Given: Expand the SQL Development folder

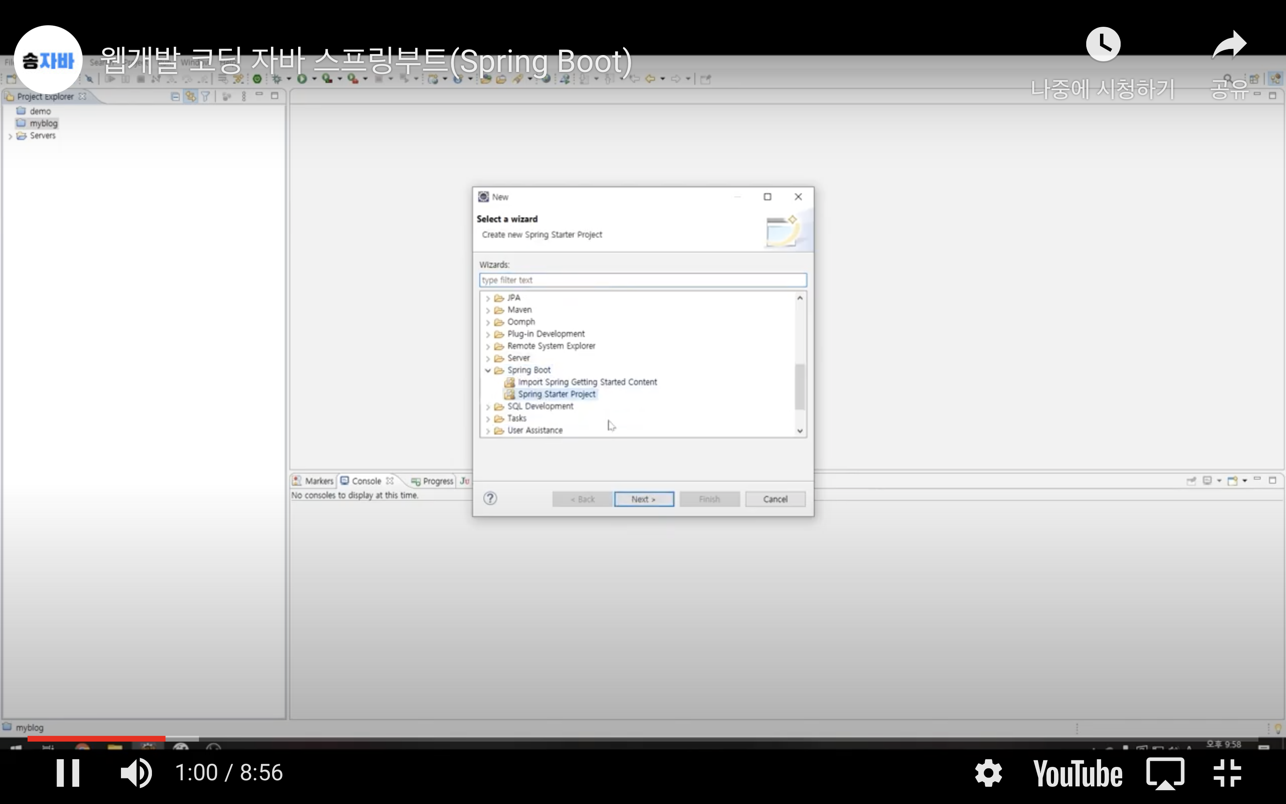Looking at the screenshot, I should 488,407.
